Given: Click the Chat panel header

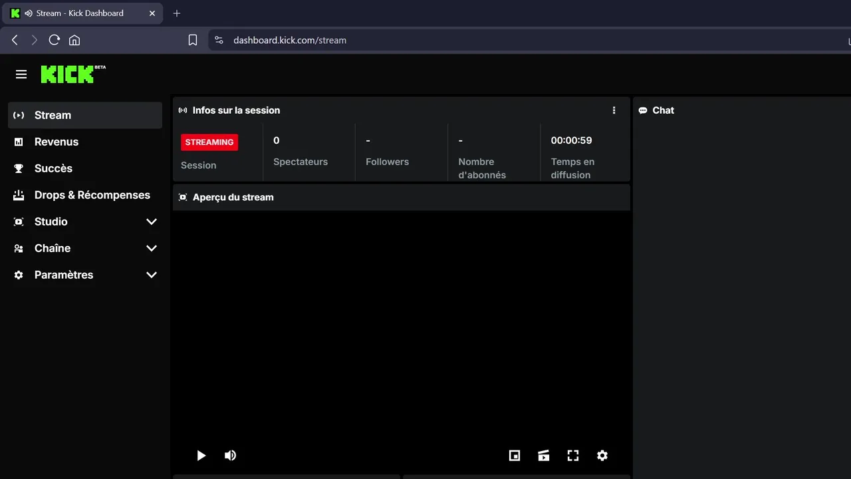Looking at the screenshot, I should (x=663, y=110).
